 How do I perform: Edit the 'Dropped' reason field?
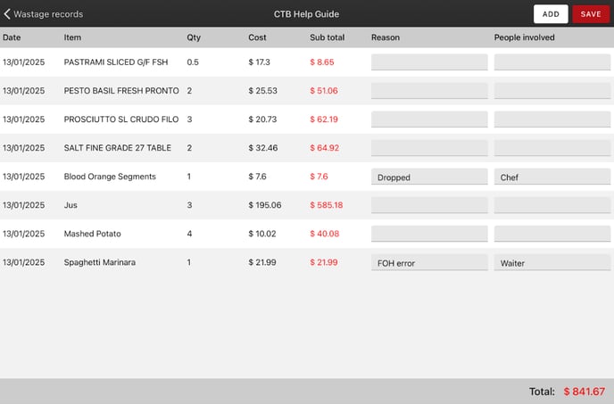click(x=429, y=177)
